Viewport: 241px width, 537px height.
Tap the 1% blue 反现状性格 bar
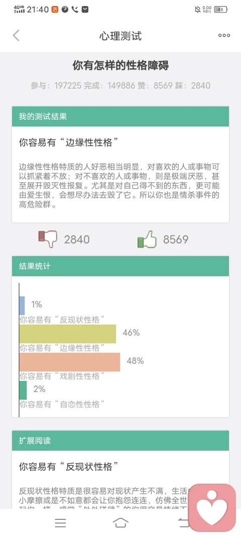click(x=22, y=305)
